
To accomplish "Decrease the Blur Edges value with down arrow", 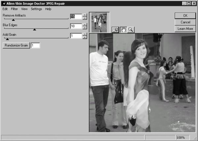I will click(x=85, y=28).
